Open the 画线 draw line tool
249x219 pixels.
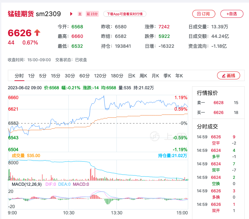[229, 75]
